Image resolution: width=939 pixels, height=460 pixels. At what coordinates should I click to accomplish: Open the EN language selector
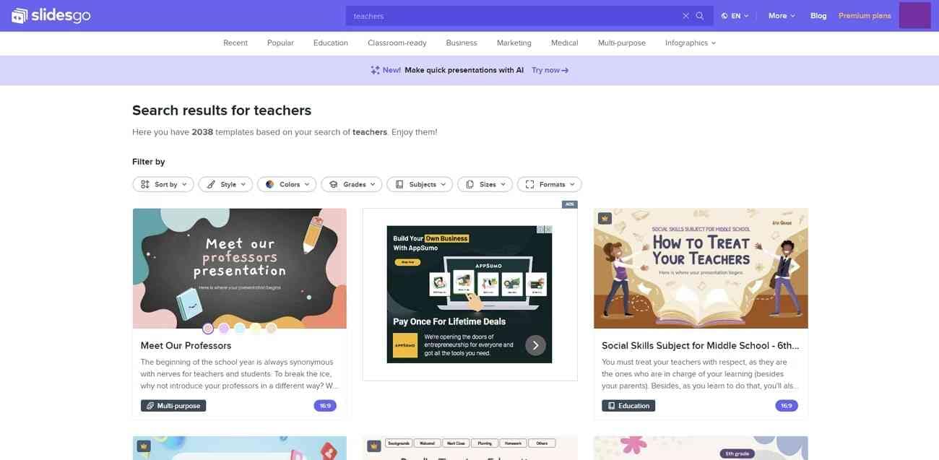735,16
